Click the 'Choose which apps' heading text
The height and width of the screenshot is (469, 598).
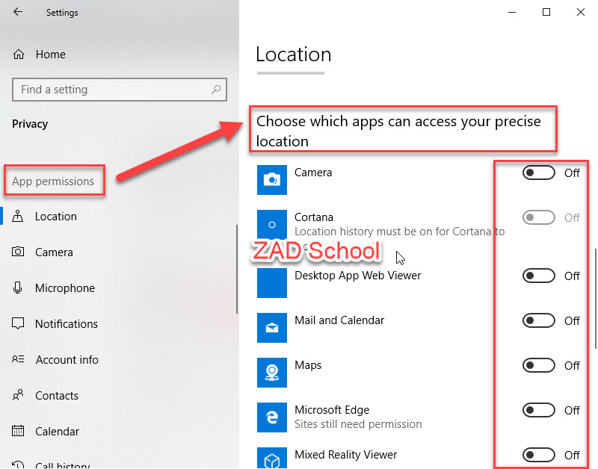click(398, 131)
